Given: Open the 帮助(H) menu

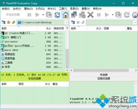Looking at the screenshot, I should coord(97,9).
